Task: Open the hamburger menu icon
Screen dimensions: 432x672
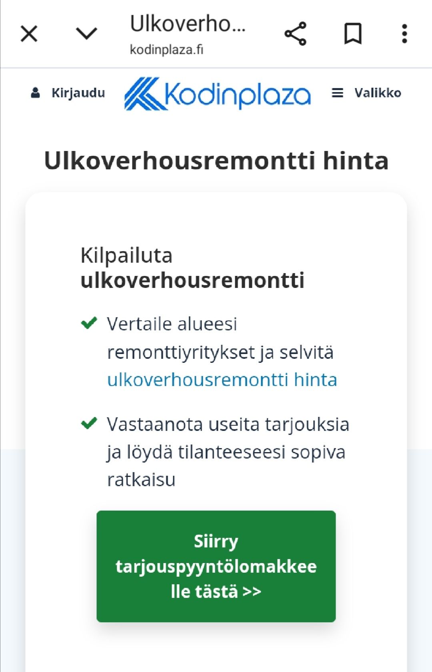Action: [338, 93]
